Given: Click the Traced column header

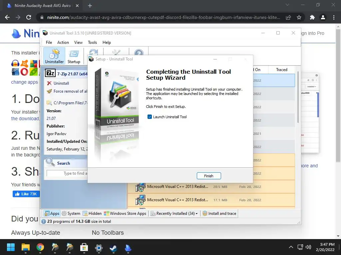Looking at the screenshot, I should coord(281,70).
